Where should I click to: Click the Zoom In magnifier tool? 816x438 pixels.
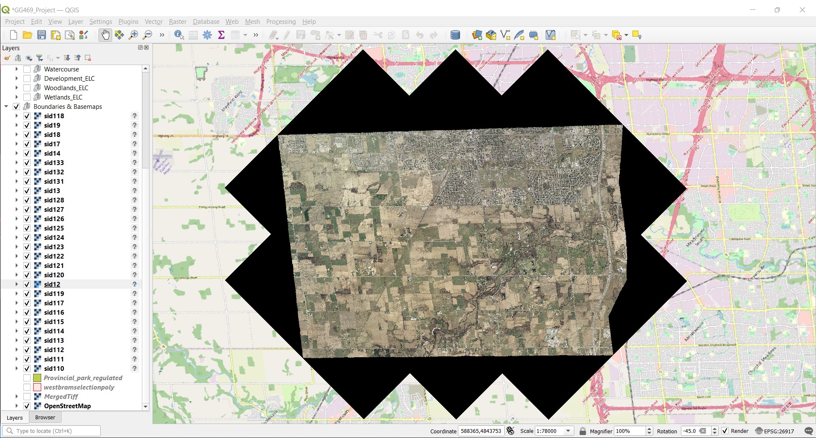(x=133, y=35)
